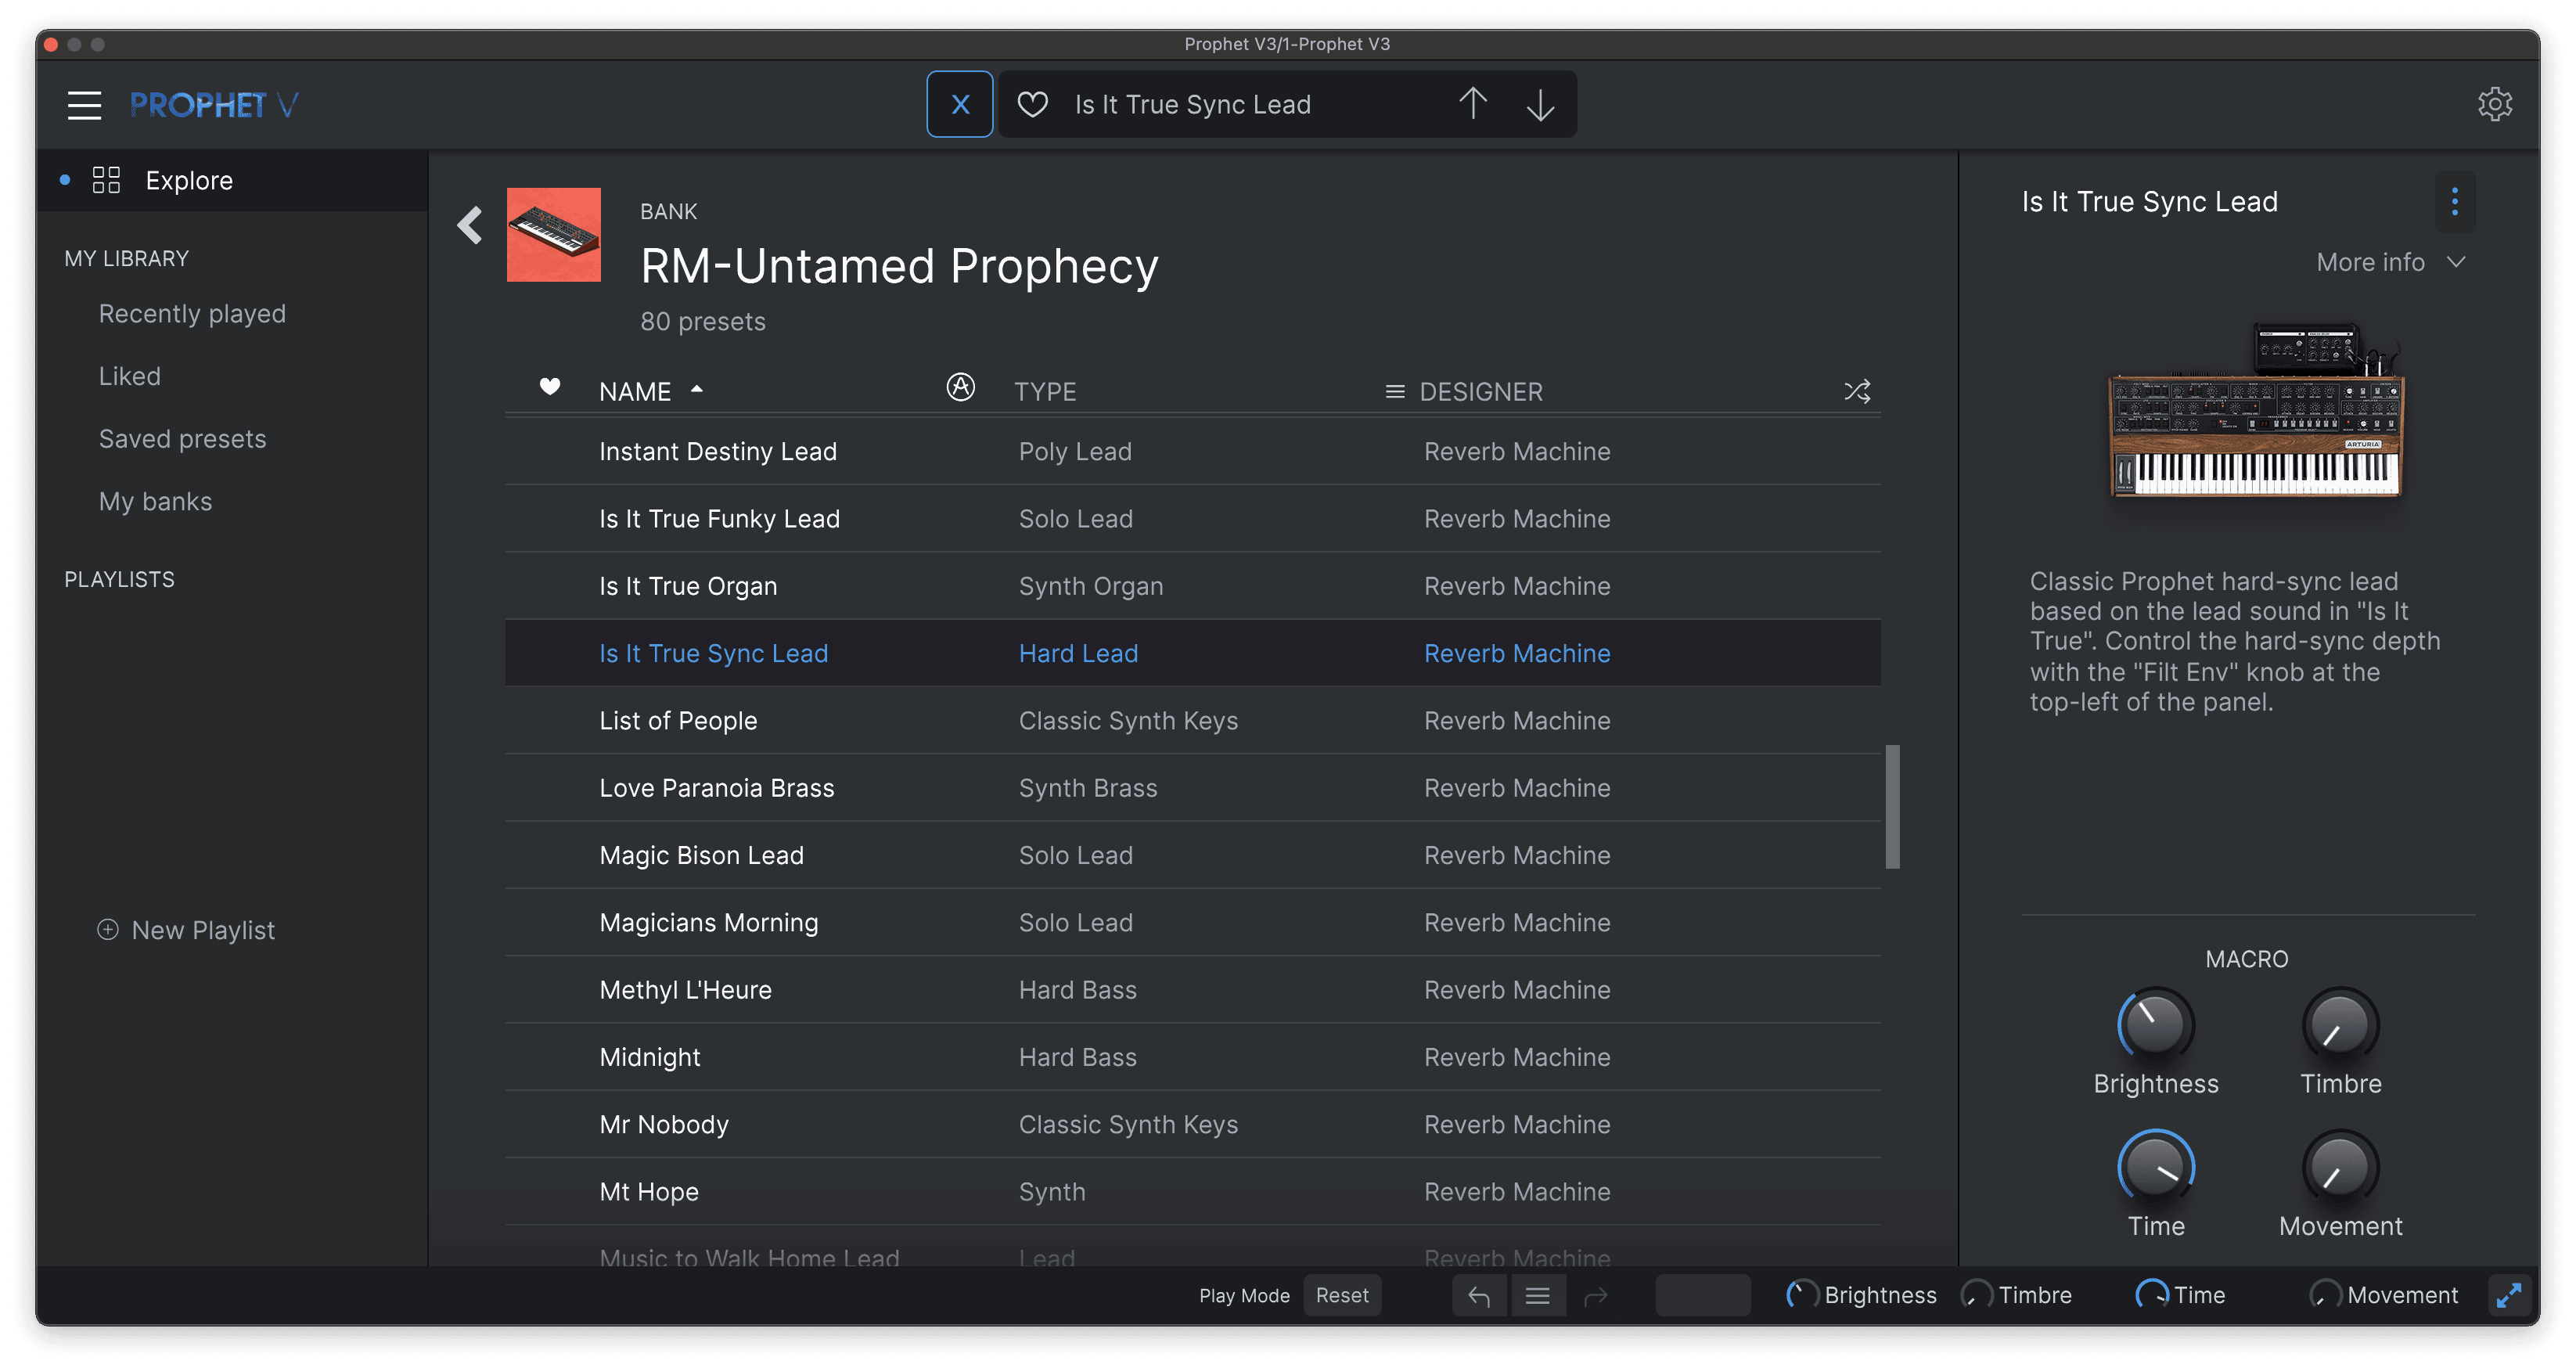Select the Magic Bison Lead preset
Viewport: 2576px width, 1368px height.
point(701,855)
